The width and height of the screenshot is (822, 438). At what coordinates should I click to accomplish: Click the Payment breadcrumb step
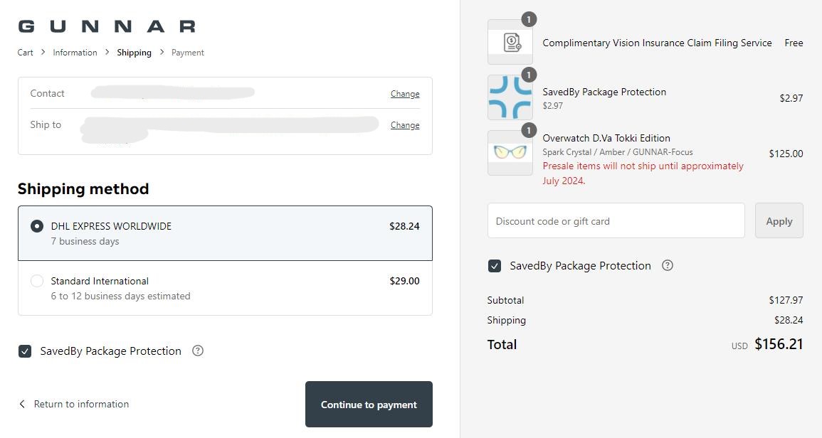point(188,53)
